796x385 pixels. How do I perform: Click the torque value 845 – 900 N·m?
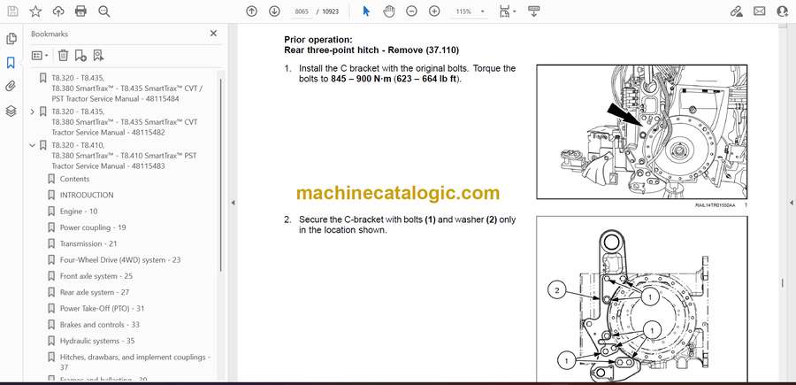tap(362, 80)
